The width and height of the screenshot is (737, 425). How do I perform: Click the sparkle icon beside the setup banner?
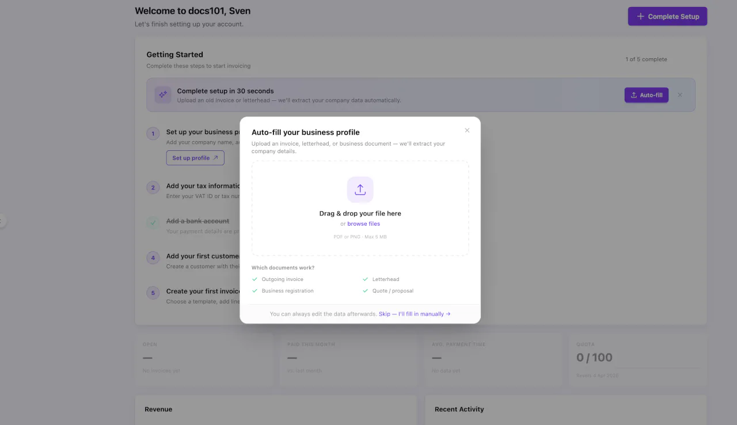[x=162, y=94]
